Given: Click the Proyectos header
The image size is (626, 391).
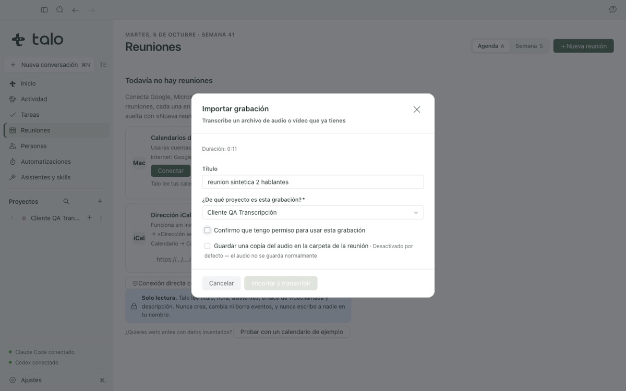Looking at the screenshot, I should click(x=23, y=201).
